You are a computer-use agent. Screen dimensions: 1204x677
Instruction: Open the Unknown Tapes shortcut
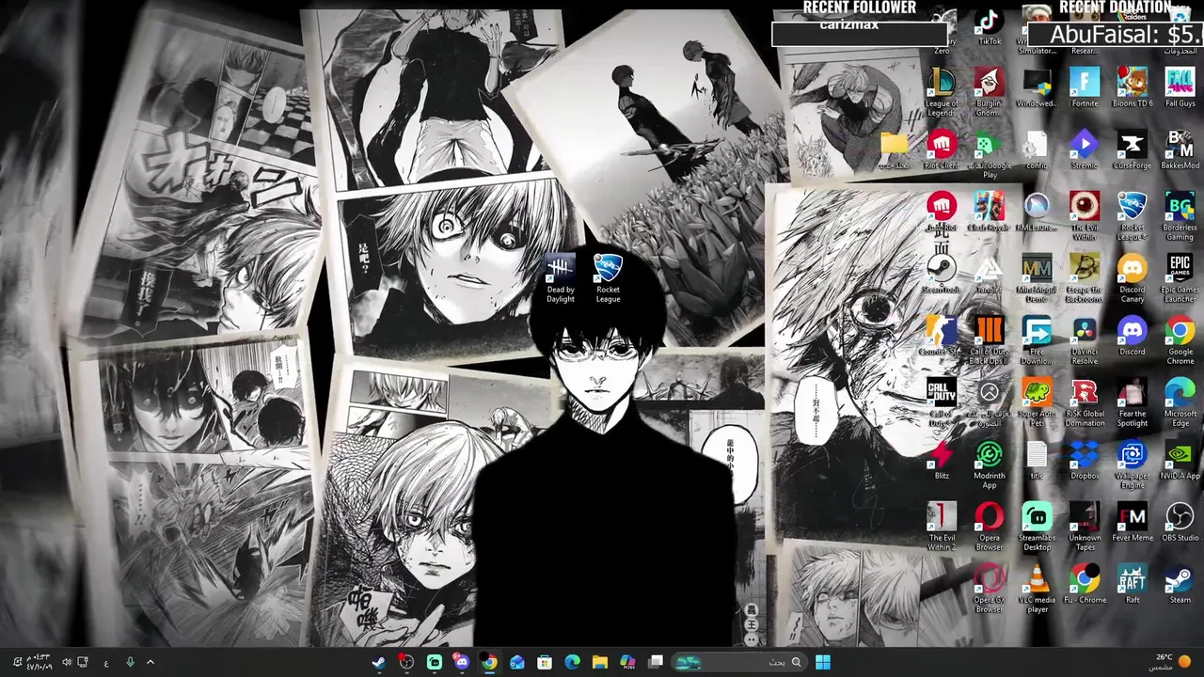pos(1085,526)
